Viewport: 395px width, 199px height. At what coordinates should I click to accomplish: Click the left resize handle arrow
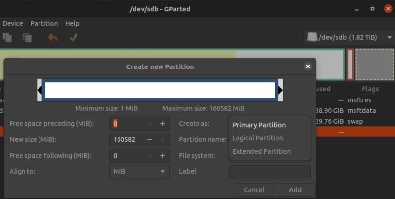(x=39, y=90)
